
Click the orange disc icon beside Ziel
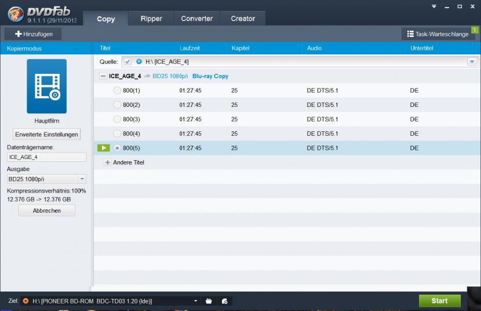(x=25, y=301)
